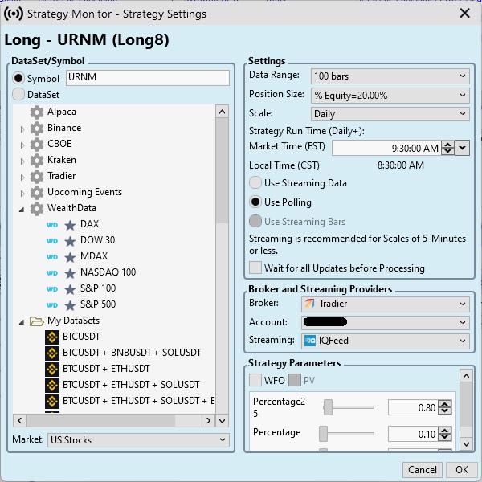This screenshot has width=482, height=482.
Task: Open the Market dropdown showing US Stocks
Action: coord(138,440)
